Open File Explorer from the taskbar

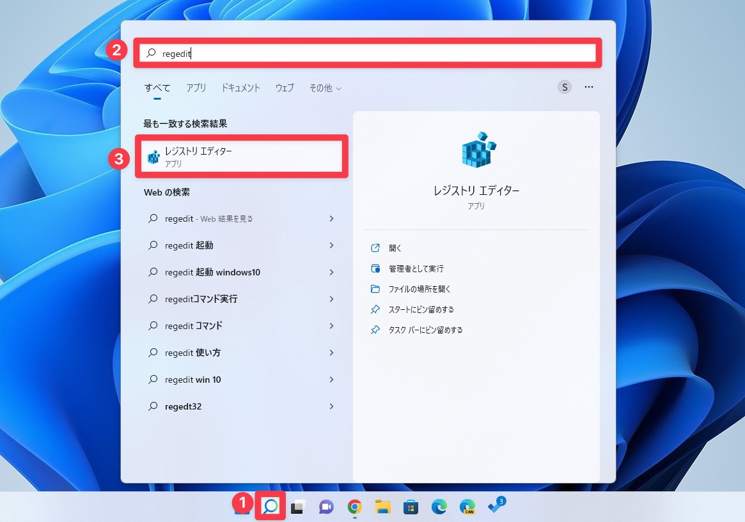pos(382,507)
